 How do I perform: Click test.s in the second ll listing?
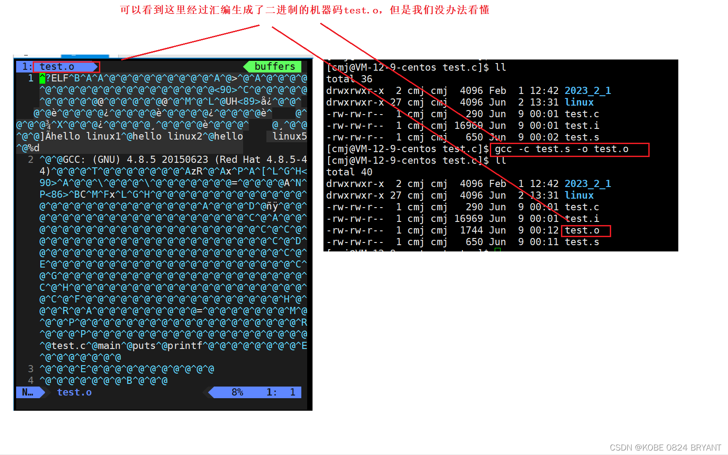pyautogui.click(x=582, y=242)
